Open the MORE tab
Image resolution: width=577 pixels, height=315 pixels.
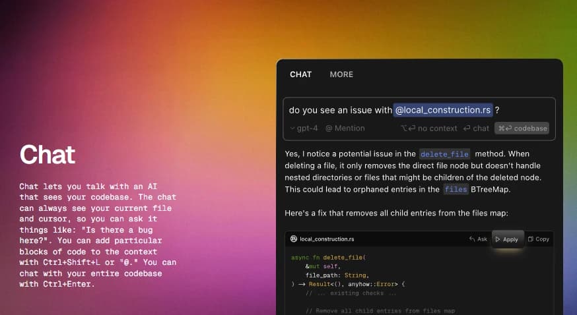[341, 74]
